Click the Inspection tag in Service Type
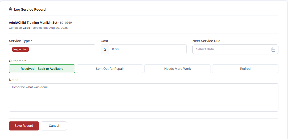Image resolution: width=288 pixels, height=139 pixels. 20,49
